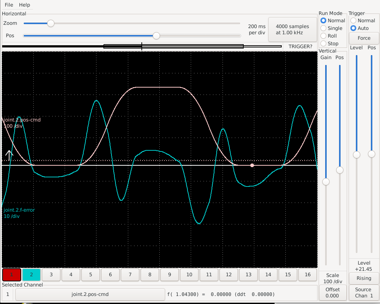Click the trigger Pos slider handle
380x304 pixels.
[372, 154]
